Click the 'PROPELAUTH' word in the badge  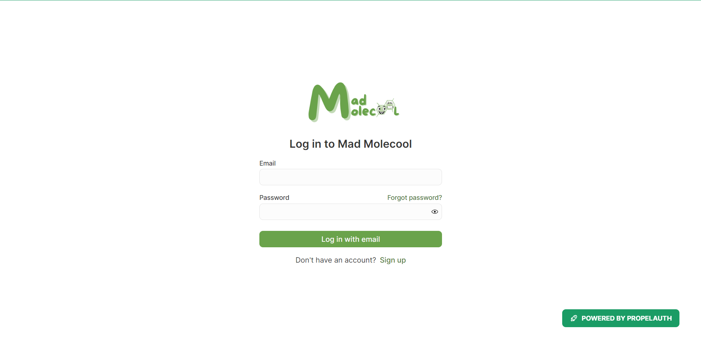click(649, 318)
